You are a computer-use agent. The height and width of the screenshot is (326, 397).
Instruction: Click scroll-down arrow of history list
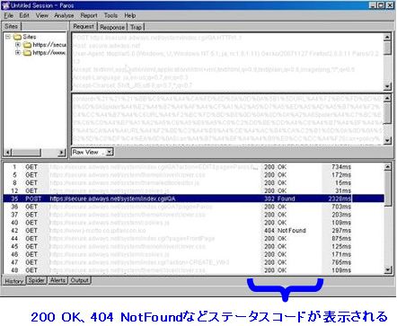click(388, 270)
